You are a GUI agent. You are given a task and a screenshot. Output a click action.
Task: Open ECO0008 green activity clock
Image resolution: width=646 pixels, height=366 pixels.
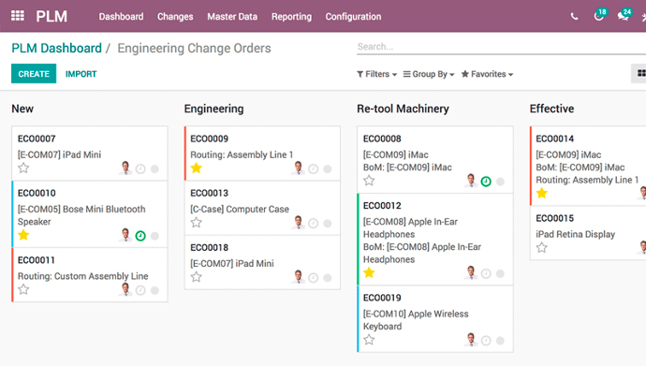pos(486,182)
